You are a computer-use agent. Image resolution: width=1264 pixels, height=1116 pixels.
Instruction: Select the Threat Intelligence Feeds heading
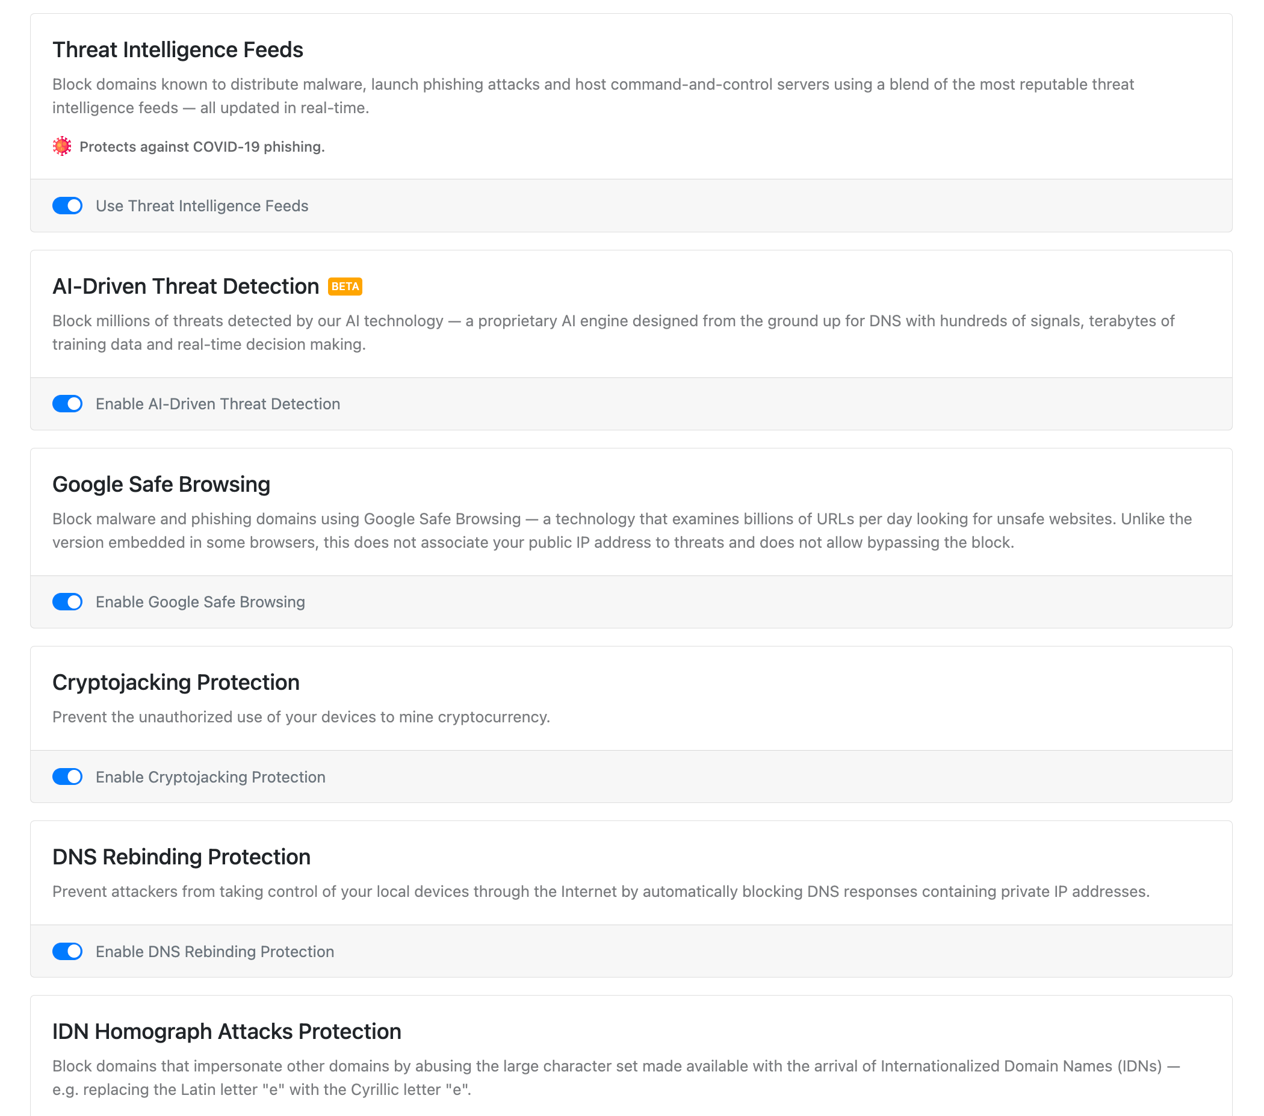[178, 49]
